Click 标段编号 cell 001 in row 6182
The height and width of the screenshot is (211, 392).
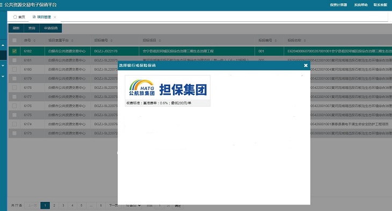269,51
